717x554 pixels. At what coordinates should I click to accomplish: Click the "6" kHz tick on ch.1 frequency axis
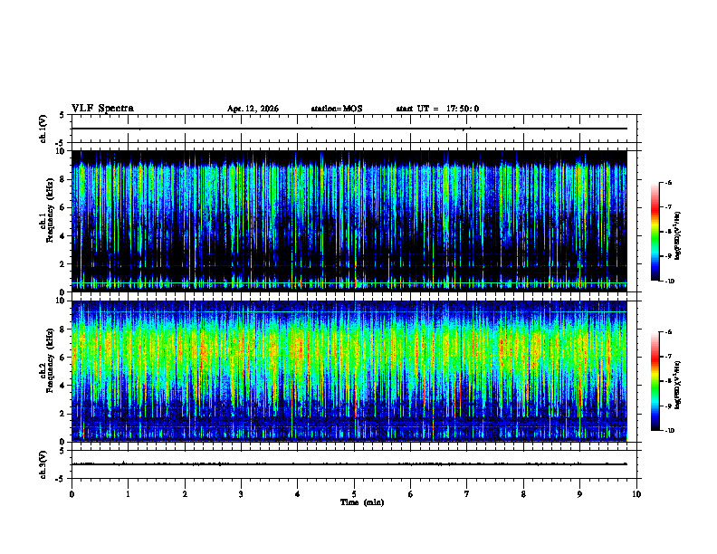tap(63, 207)
